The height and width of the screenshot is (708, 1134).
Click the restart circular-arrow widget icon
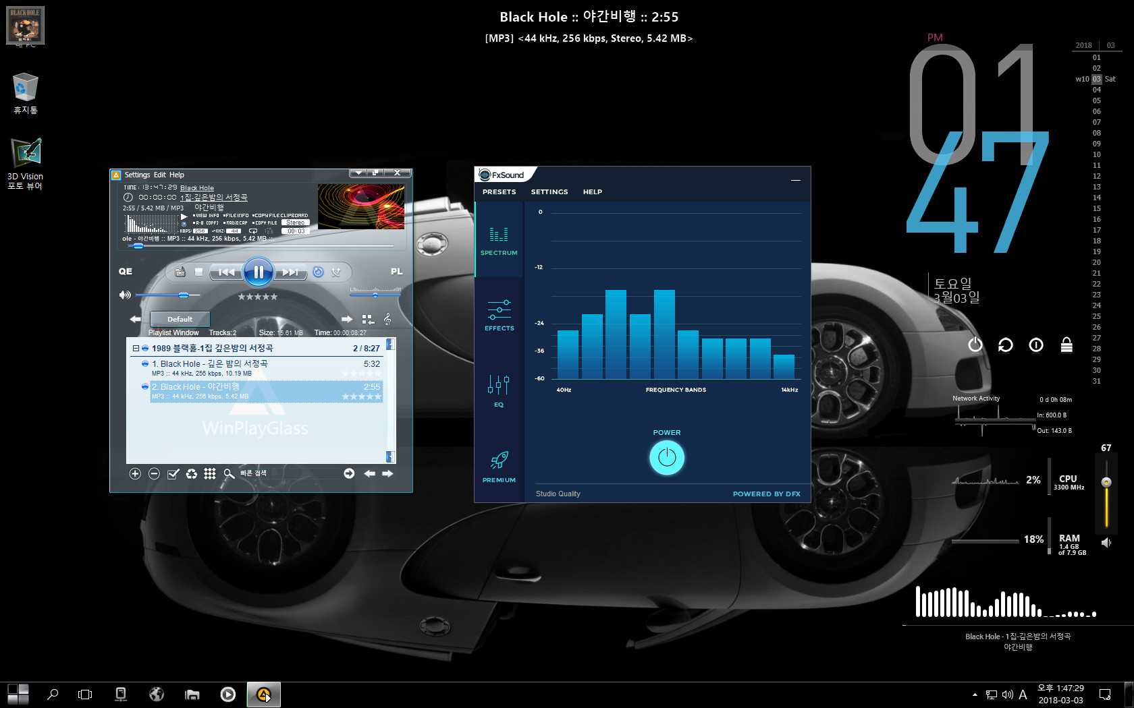1006,345
